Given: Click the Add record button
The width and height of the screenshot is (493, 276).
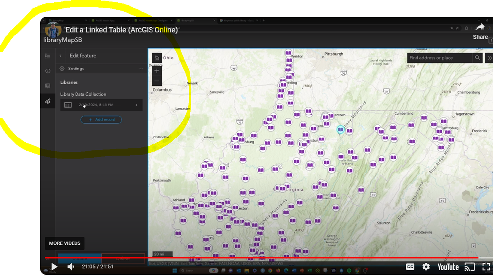Looking at the screenshot, I should point(101,120).
